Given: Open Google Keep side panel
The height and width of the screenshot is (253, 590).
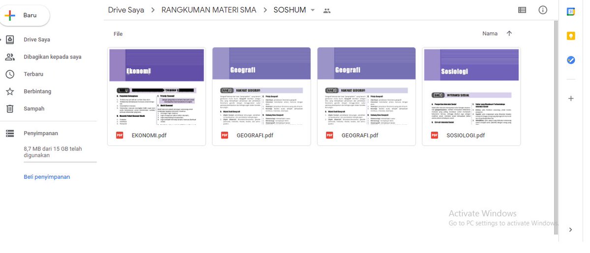Looking at the screenshot, I should 571,36.
